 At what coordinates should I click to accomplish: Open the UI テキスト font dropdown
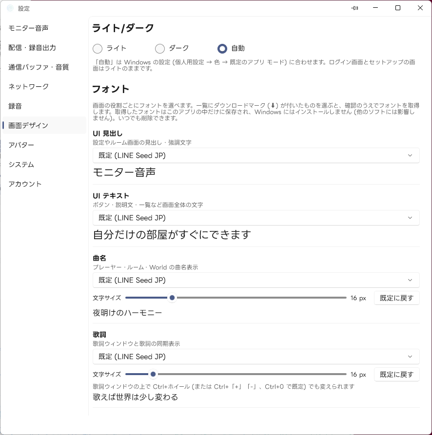(x=256, y=218)
